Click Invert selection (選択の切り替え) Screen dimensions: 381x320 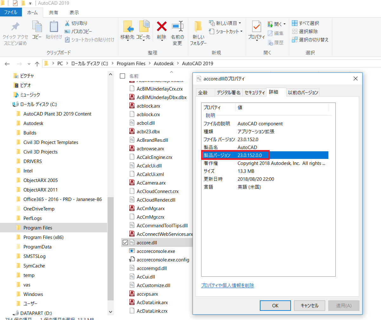(310, 40)
